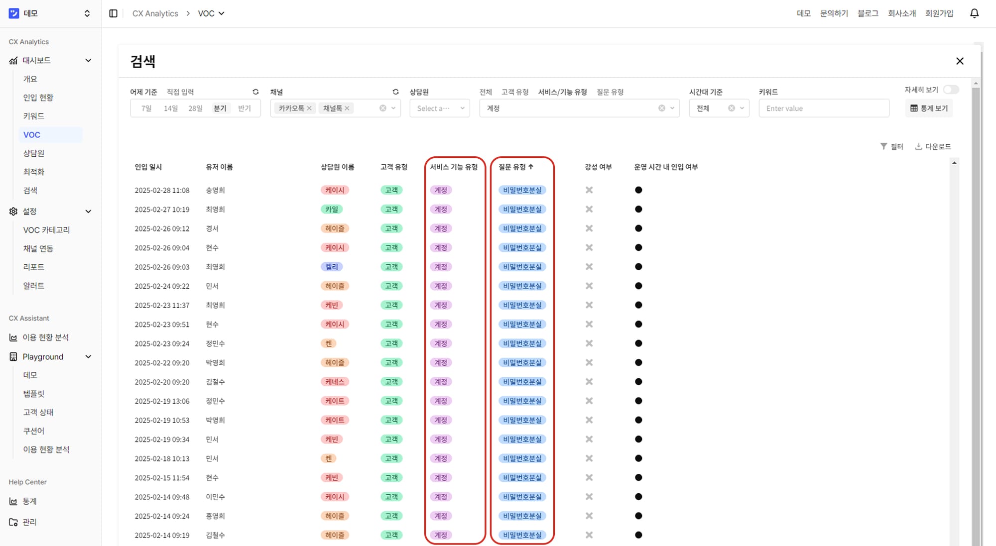Click the notification bell icon

pos(974,13)
